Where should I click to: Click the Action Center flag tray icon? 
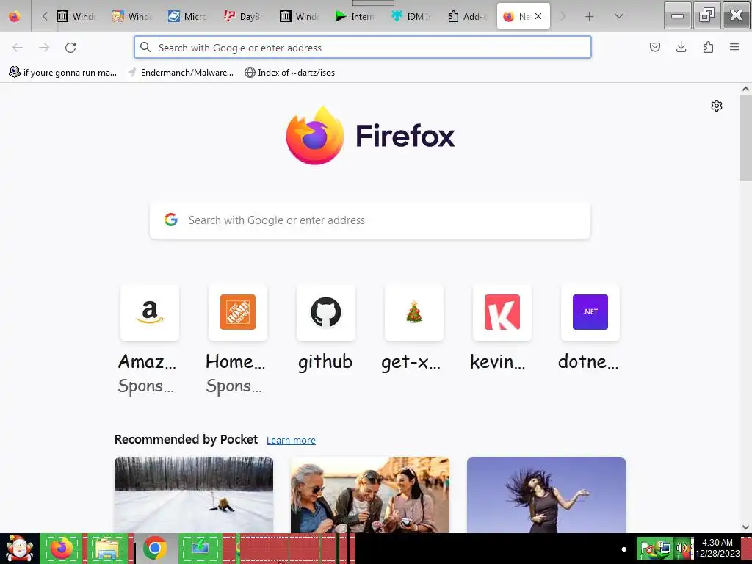pyautogui.click(x=648, y=548)
